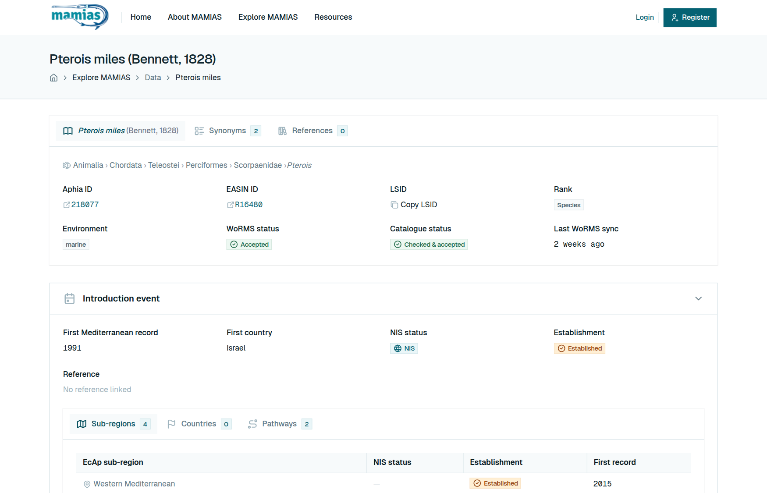
Task: Open the Home menu item
Action: tap(141, 17)
